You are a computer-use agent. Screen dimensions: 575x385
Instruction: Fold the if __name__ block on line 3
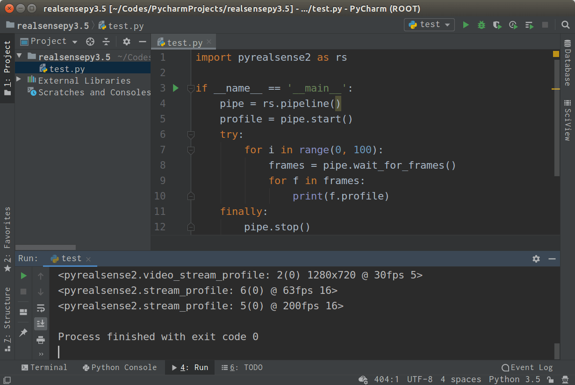click(x=190, y=88)
